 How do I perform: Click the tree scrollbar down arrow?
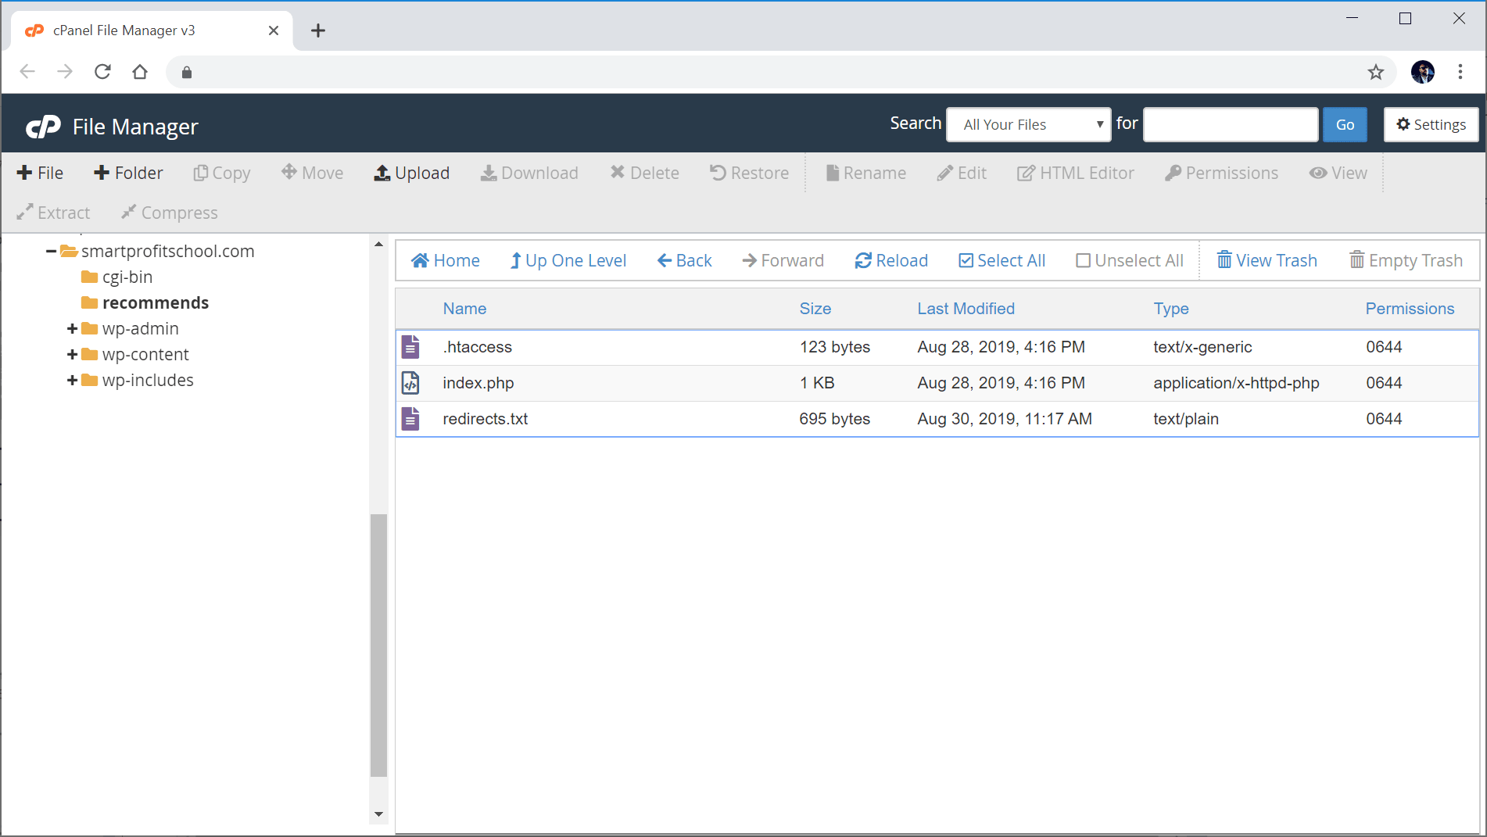(x=378, y=814)
